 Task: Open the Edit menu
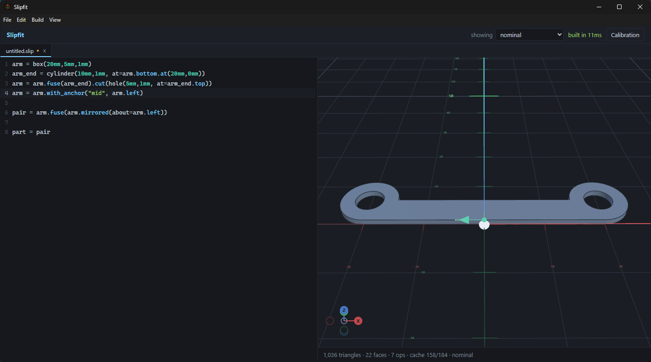tap(21, 20)
